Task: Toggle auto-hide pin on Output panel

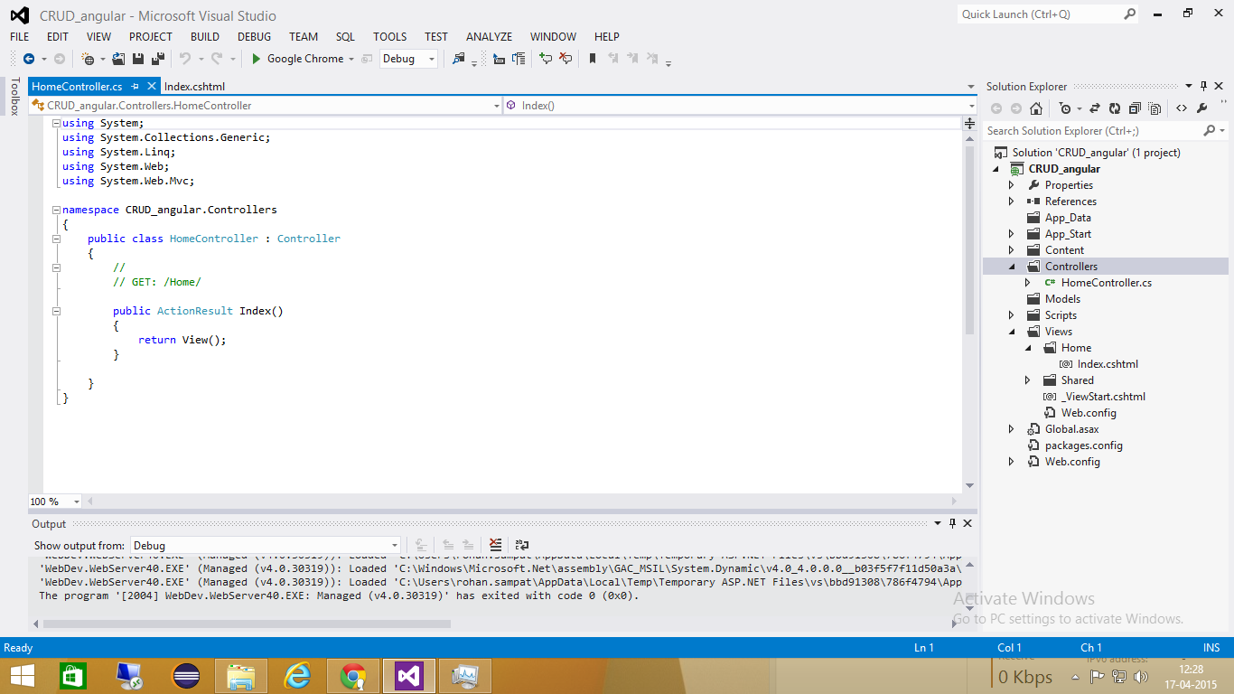Action: pyautogui.click(x=952, y=523)
